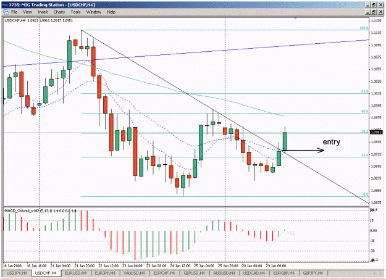Open the File menu
This screenshot has height=279, width=386.
tap(14, 12)
